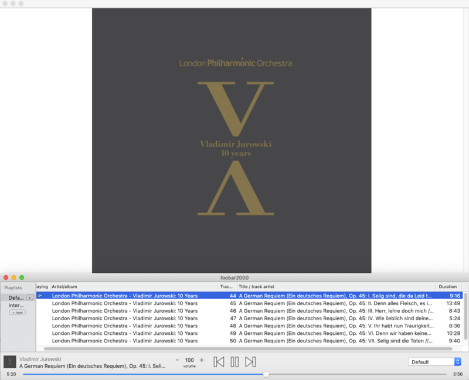Screen dimensions: 469x380
Task: Click the horizontal scrollbar under the playlist
Action: (248, 348)
